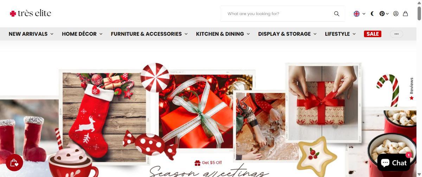Click the three-dot more menu button
The width and height of the screenshot is (422, 177).
[x=396, y=34]
